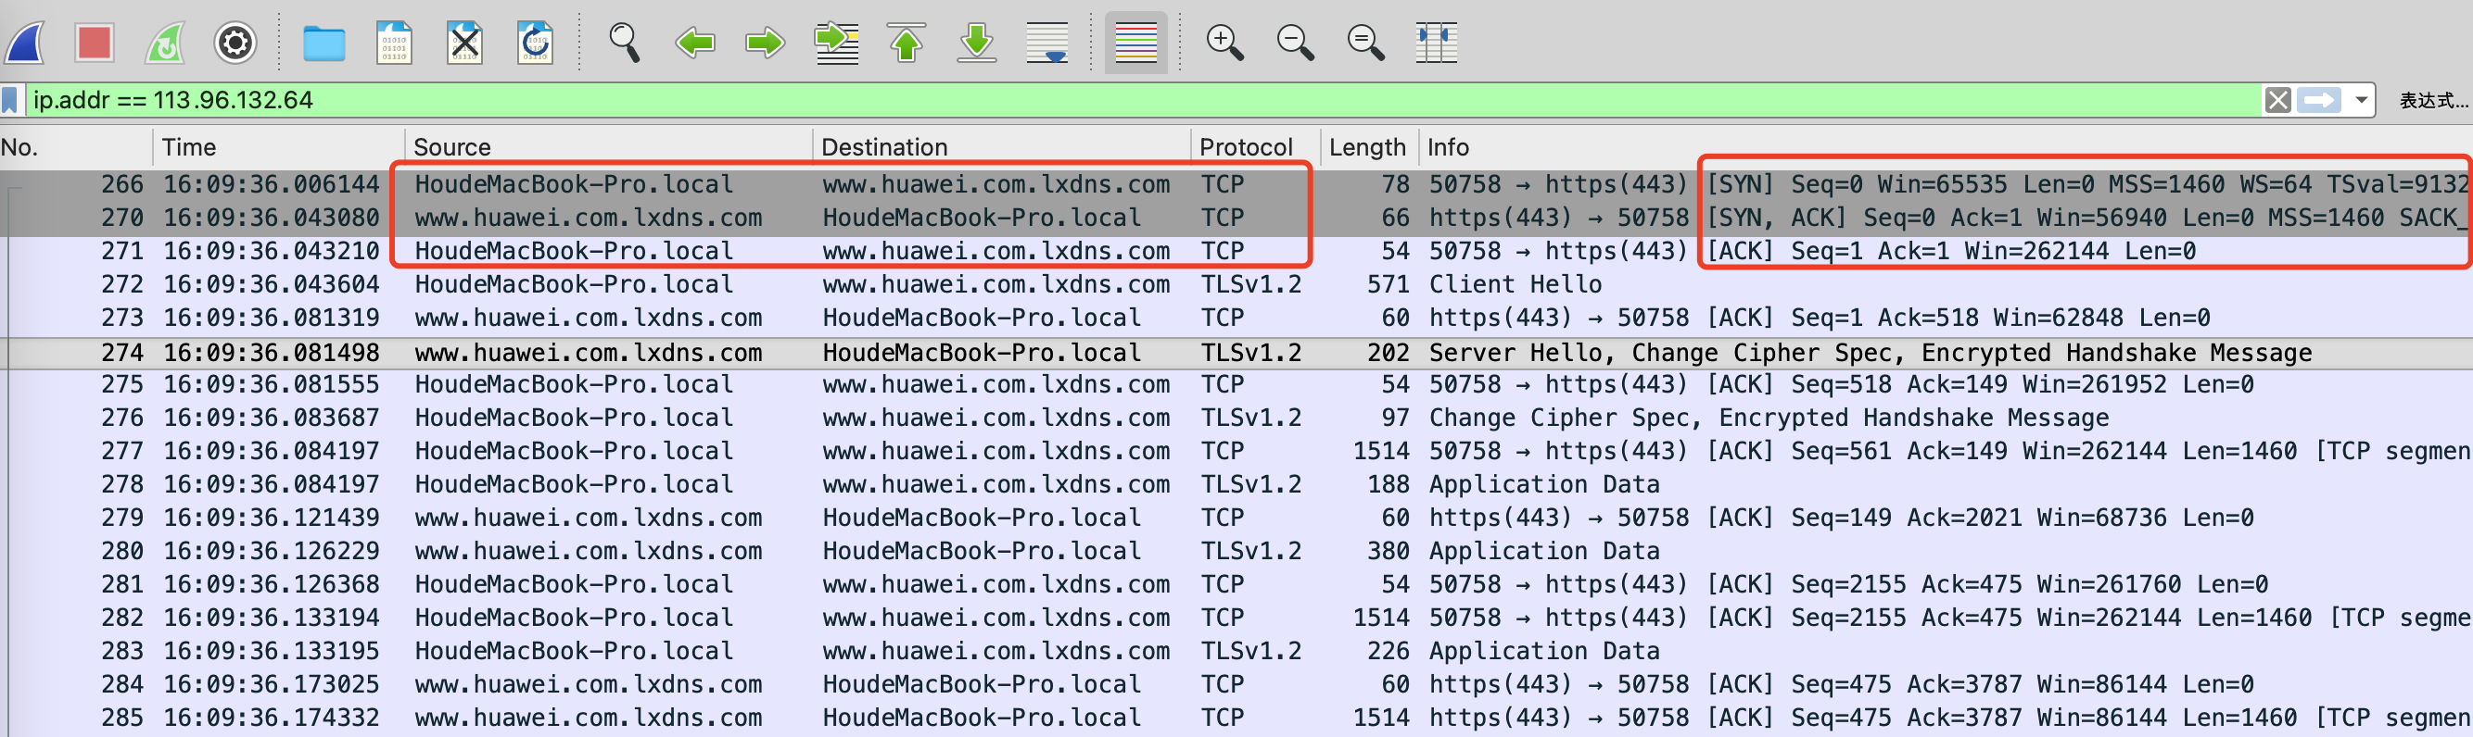This screenshot has width=2473, height=737.
Task: Open display filter history dropdown
Action: pos(2361,100)
